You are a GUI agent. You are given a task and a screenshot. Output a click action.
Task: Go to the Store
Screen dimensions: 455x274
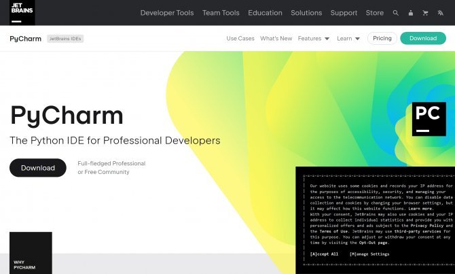coord(375,13)
